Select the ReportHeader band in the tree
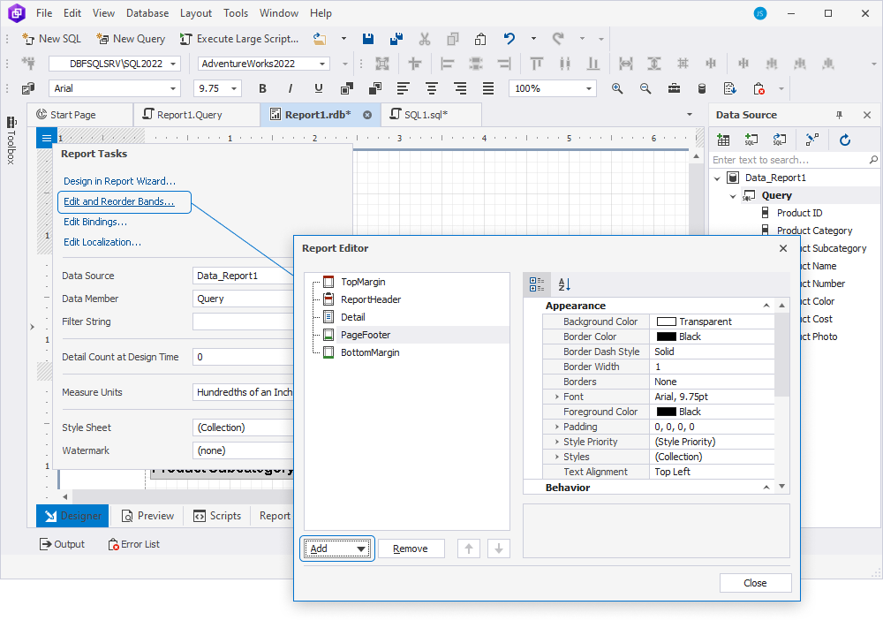 (x=371, y=299)
